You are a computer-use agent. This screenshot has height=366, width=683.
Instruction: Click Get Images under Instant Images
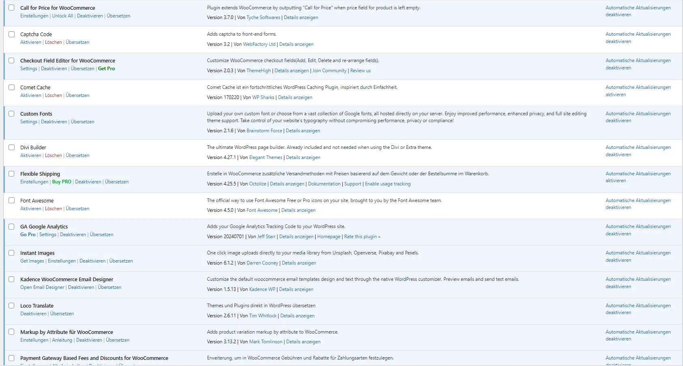tap(32, 261)
